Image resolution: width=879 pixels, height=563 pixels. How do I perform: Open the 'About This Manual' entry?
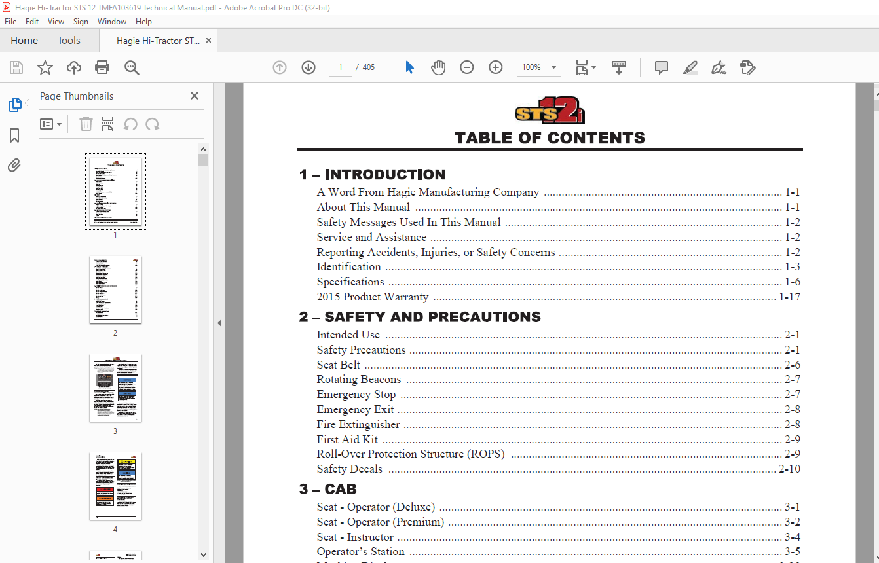pyautogui.click(x=363, y=208)
